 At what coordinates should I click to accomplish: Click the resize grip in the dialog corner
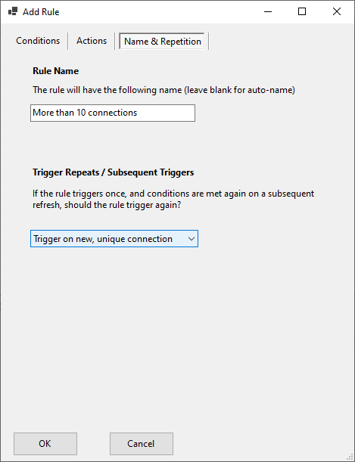[x=350, y=457]
